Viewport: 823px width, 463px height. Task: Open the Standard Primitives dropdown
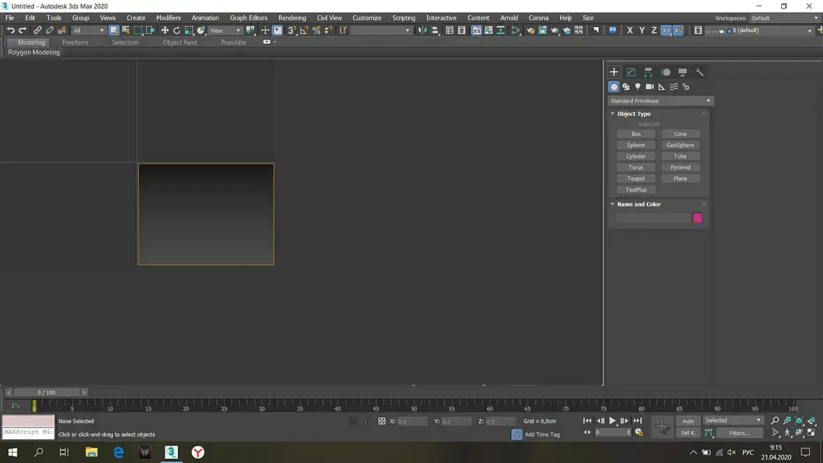pos(660,101)
